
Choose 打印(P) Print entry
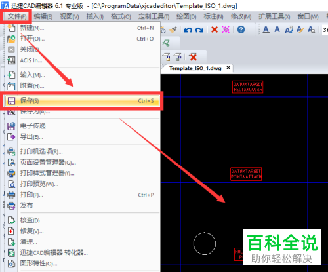coord(83,195)
